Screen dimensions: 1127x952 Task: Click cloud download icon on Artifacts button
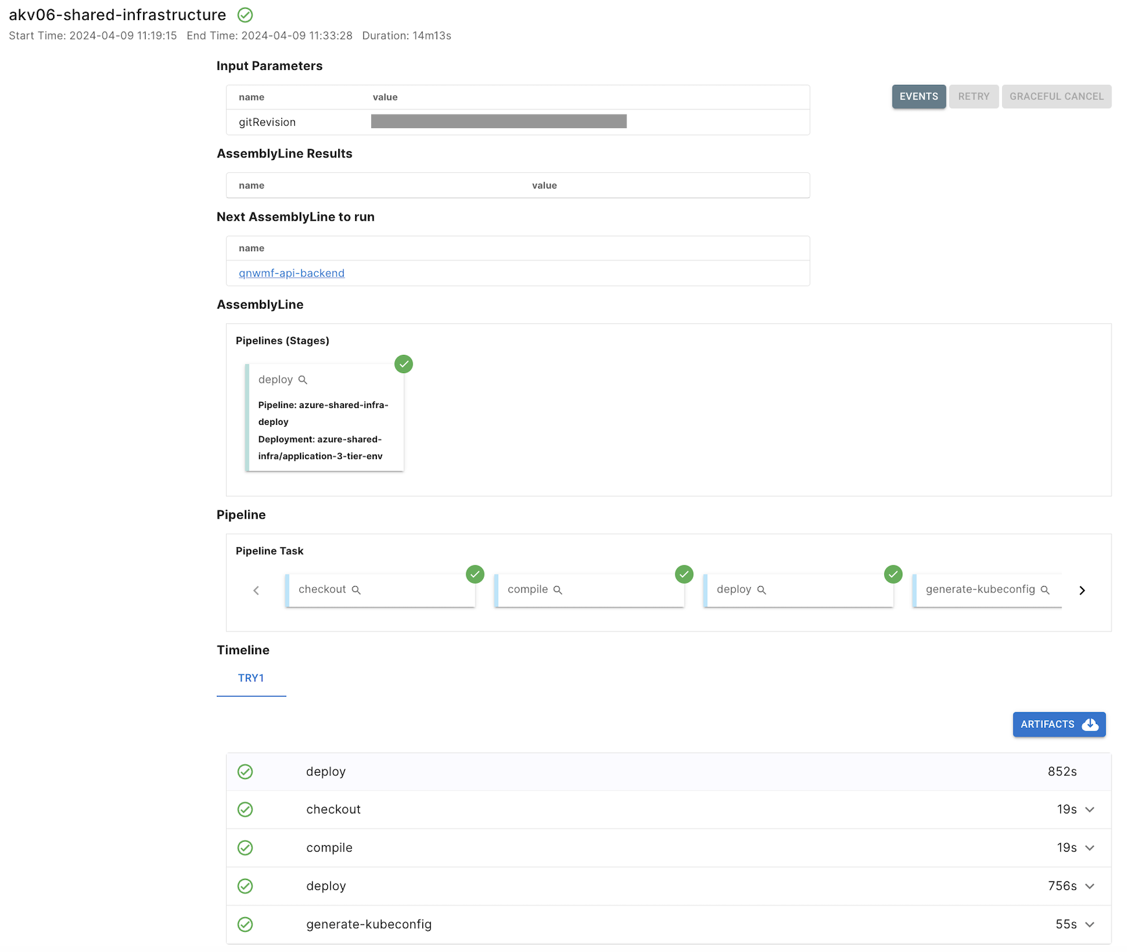pos(1090,725)
